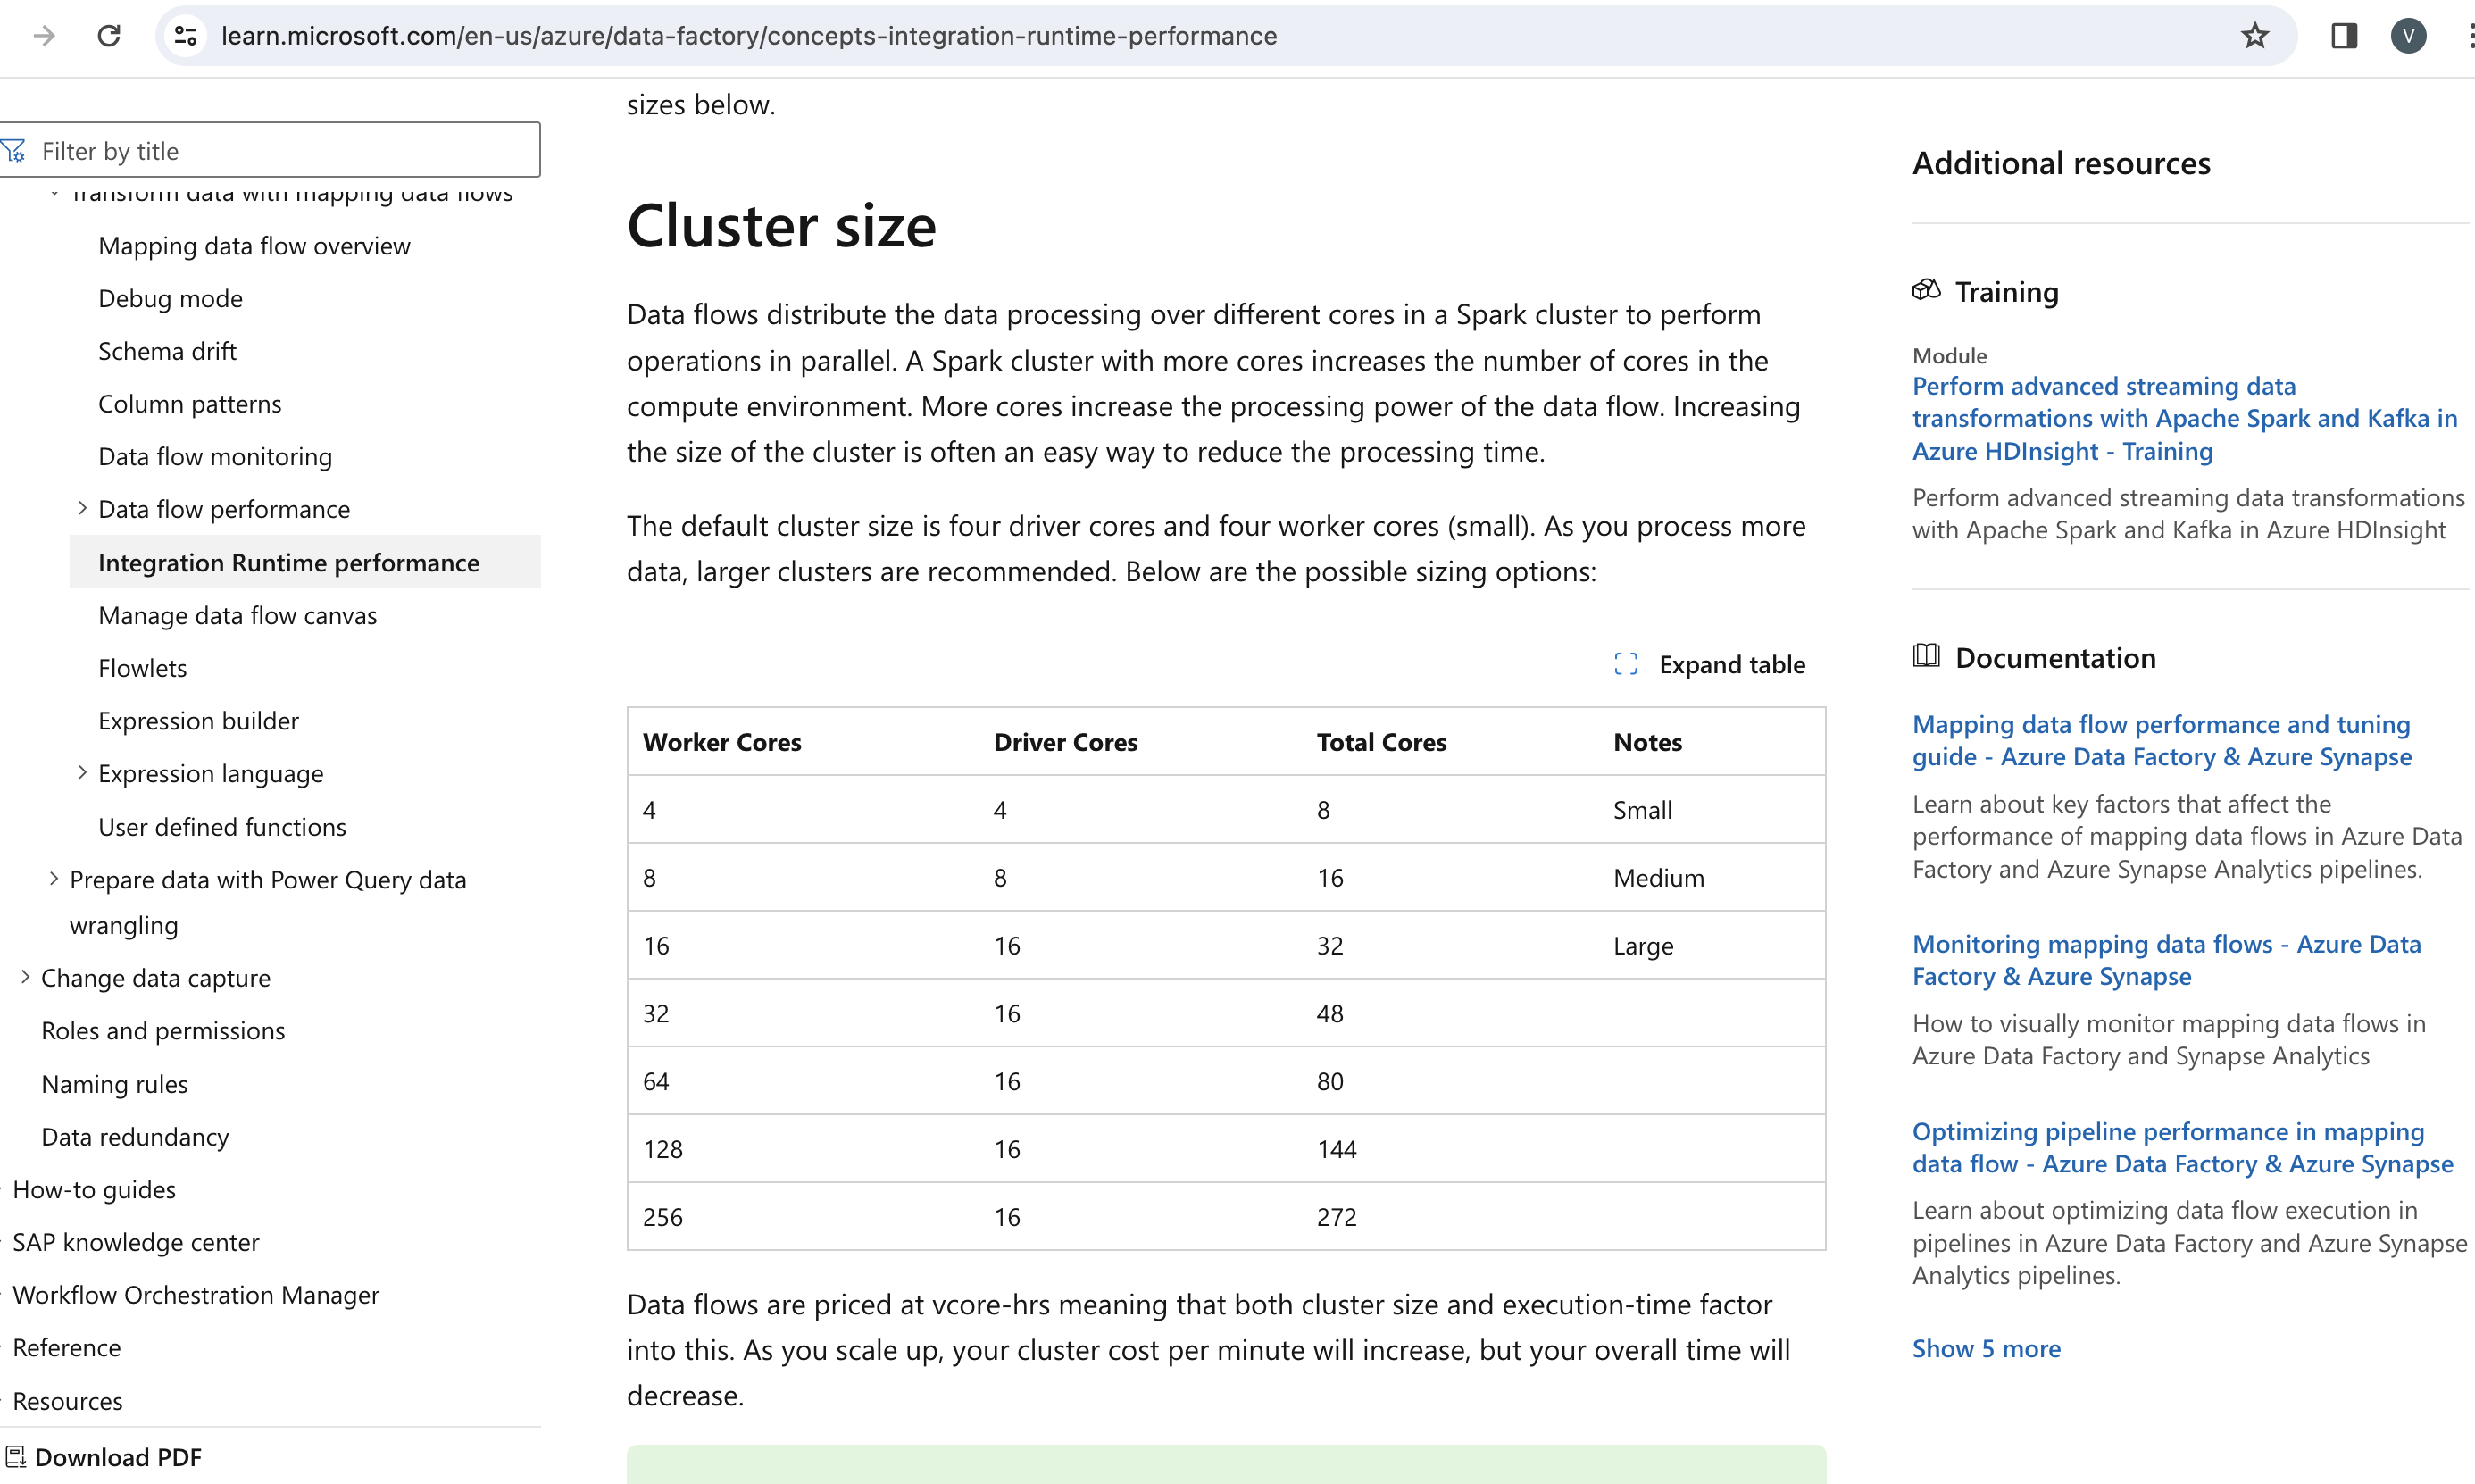Open site information icon in address bar
Screen dimensions: 2475x1484
pyautogui.click(x=186, y=36)
